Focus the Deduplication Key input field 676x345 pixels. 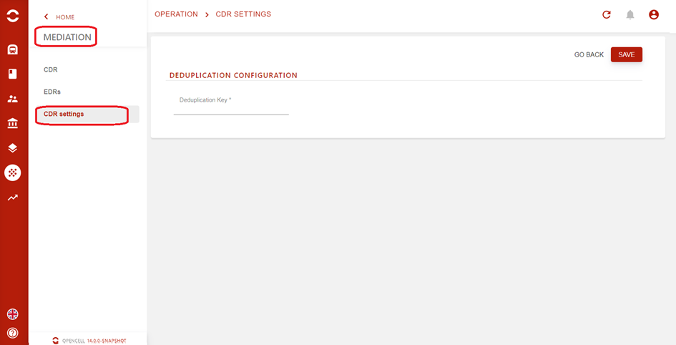[x=231, y=106]
